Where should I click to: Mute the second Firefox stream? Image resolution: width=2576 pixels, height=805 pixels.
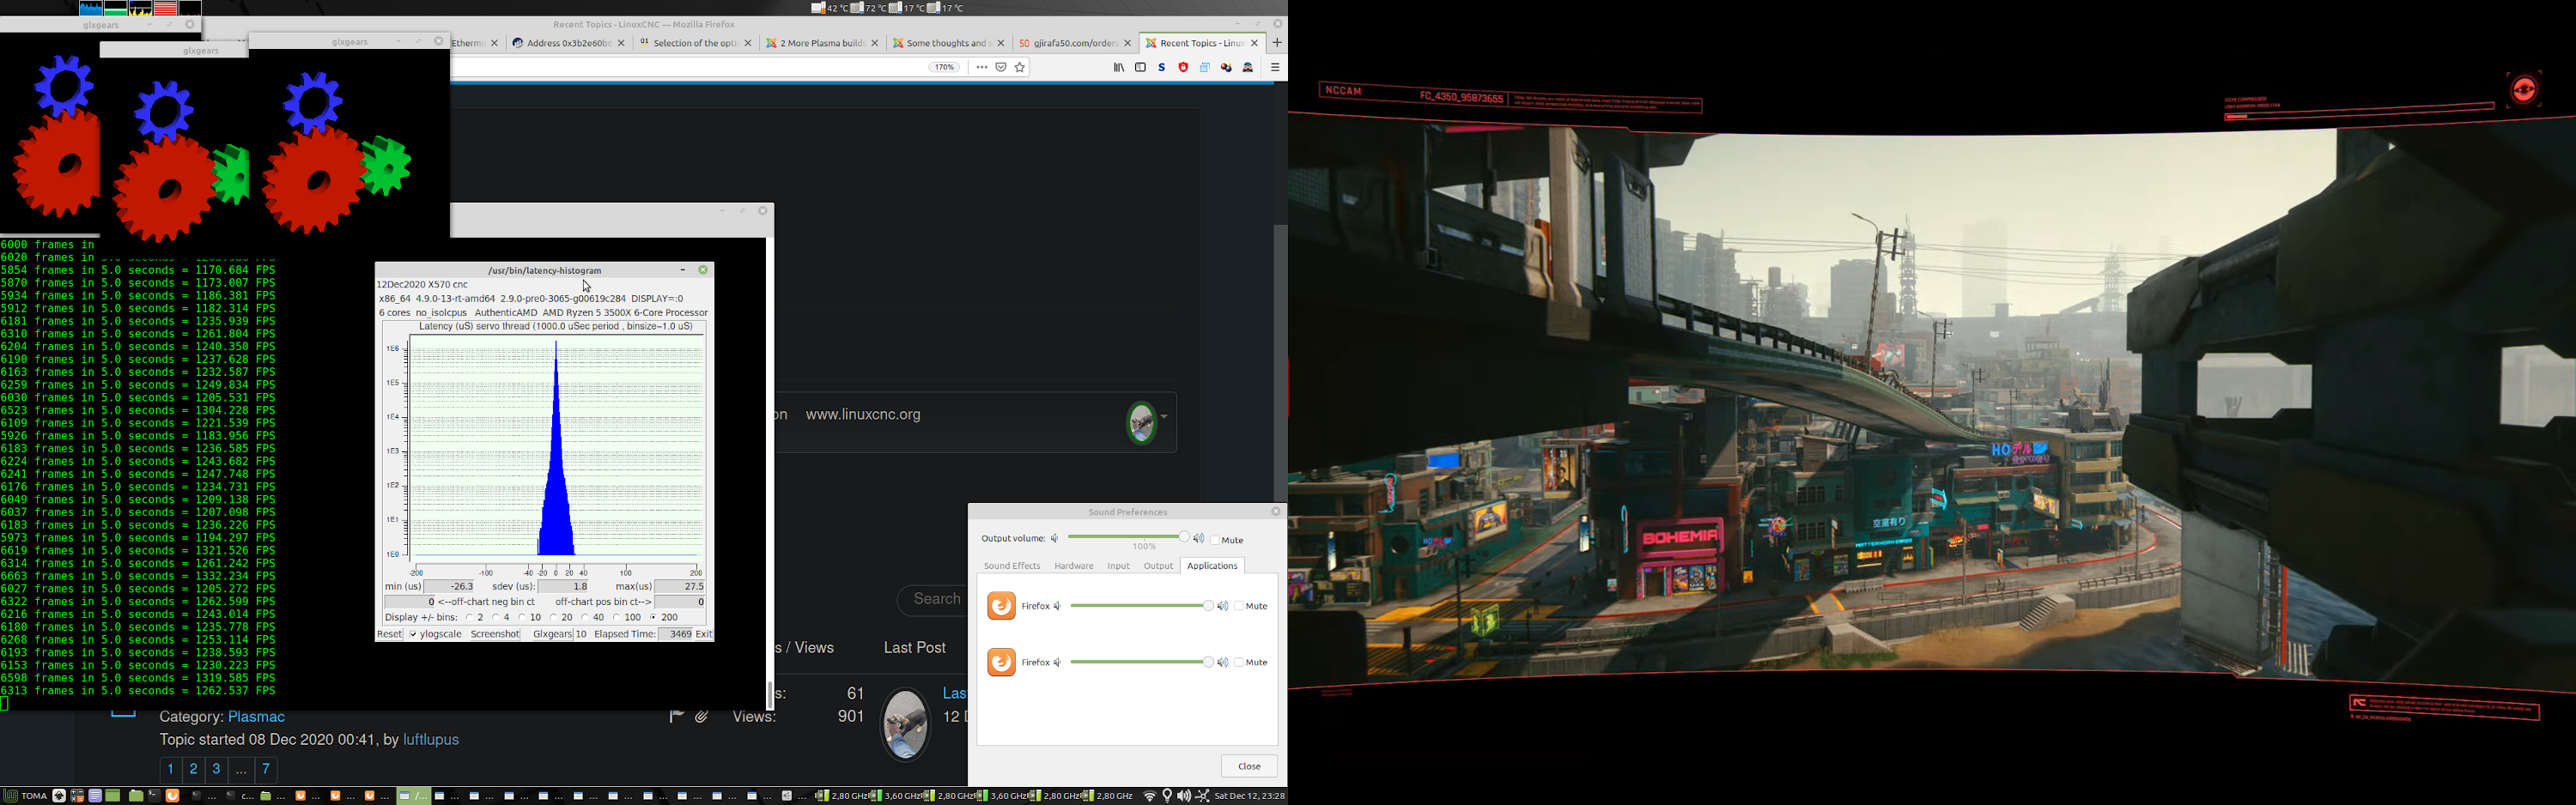(1240, 662)
